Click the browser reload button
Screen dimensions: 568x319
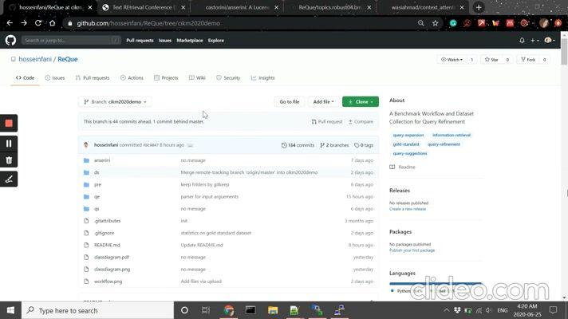click(37, 23)
